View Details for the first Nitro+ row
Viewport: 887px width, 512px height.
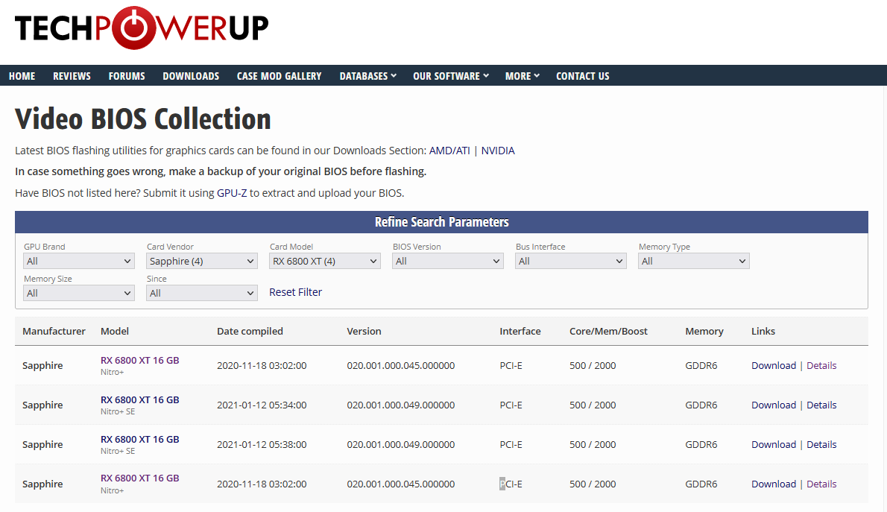[821, 365]
